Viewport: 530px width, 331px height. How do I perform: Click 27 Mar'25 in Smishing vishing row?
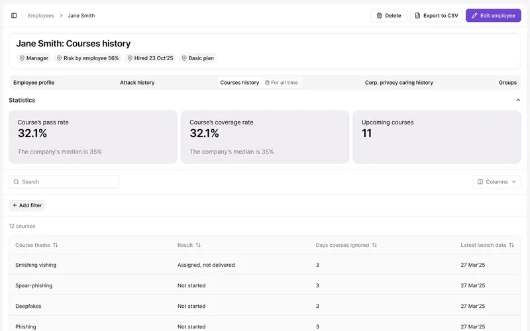(472, 265)
